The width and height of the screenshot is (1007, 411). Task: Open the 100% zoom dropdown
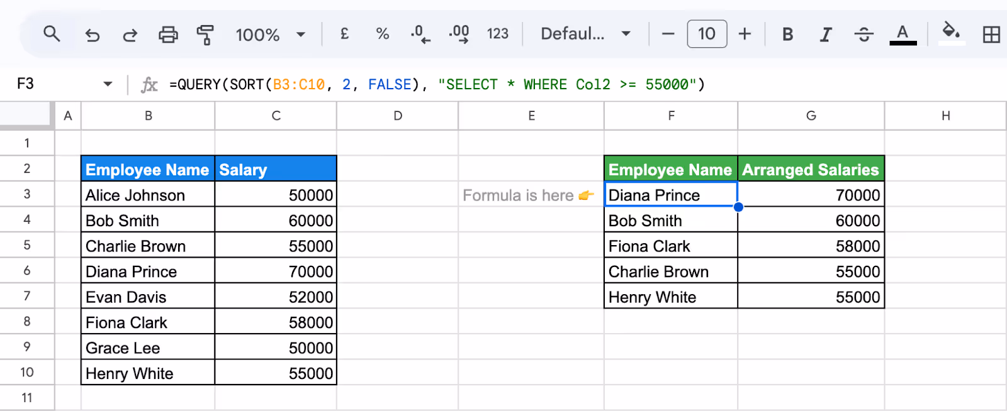(x=271, y=35)
